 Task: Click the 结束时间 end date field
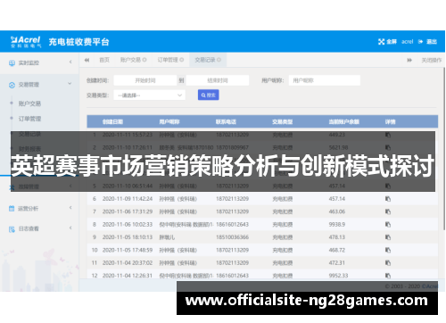218,80
